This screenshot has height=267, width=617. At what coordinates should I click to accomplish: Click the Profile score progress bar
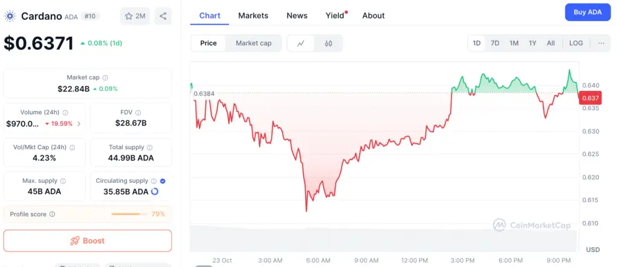click(x=129, y=214)
